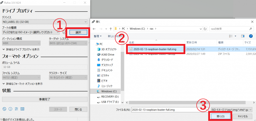The width and height of the screenshot is (256, 121).
Task: Go forward in file dialog
Action: [x=101, y=29]
